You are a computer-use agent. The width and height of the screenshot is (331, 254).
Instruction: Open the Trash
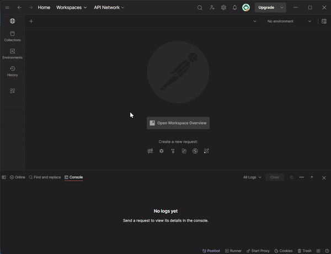(x=305, y=251)
